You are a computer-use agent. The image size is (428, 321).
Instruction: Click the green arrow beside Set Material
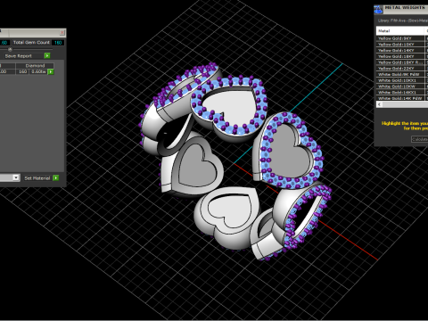coord(55,177)
